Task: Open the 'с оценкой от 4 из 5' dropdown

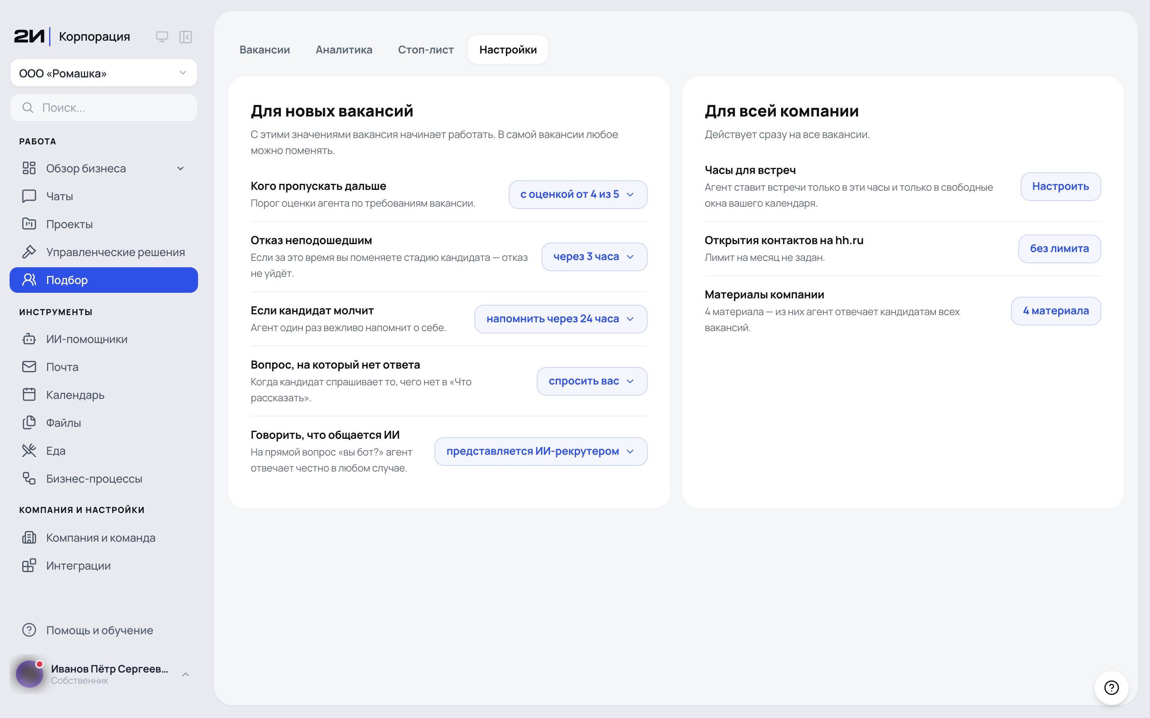Action: coord(578,194)
